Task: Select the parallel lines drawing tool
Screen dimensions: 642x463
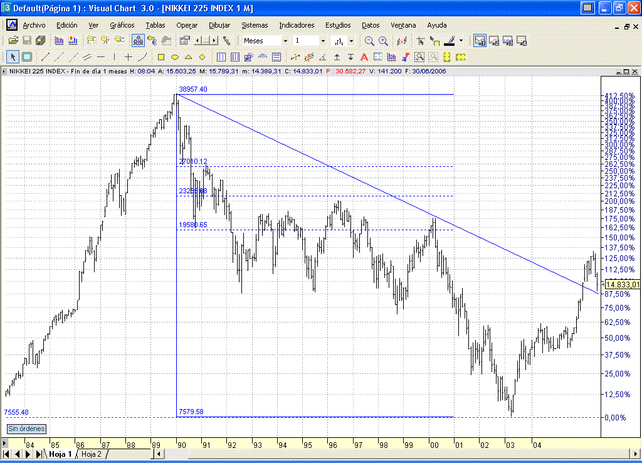Action: (87, 57)
